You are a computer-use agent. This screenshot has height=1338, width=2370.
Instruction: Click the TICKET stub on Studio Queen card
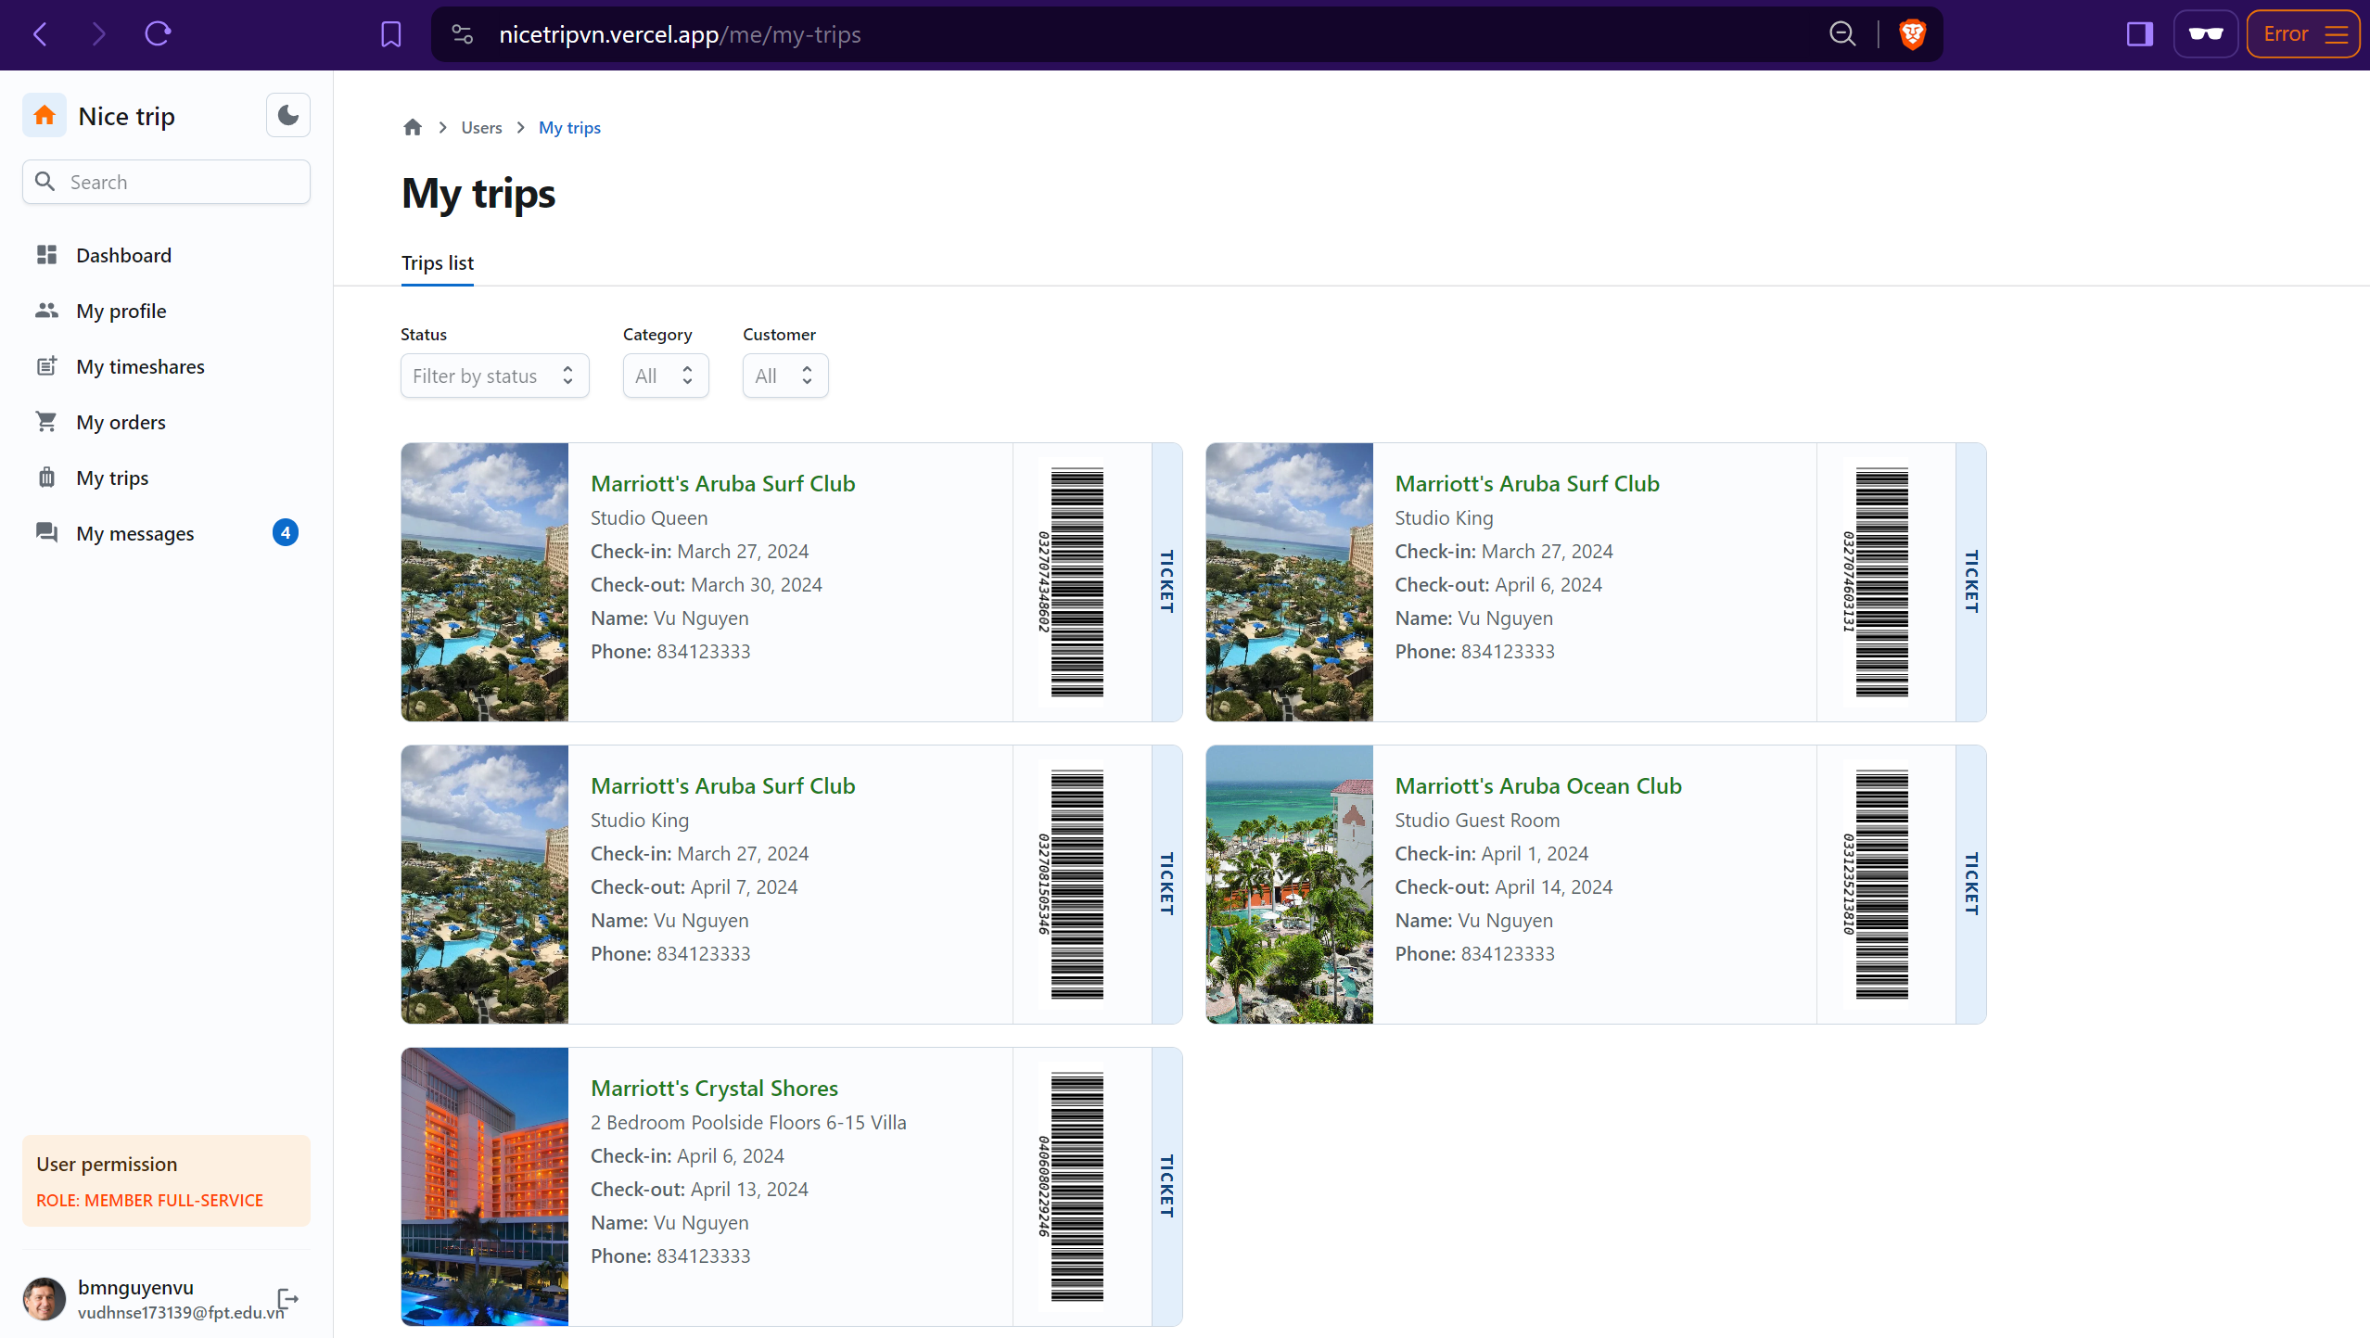tap(1166, 582)
